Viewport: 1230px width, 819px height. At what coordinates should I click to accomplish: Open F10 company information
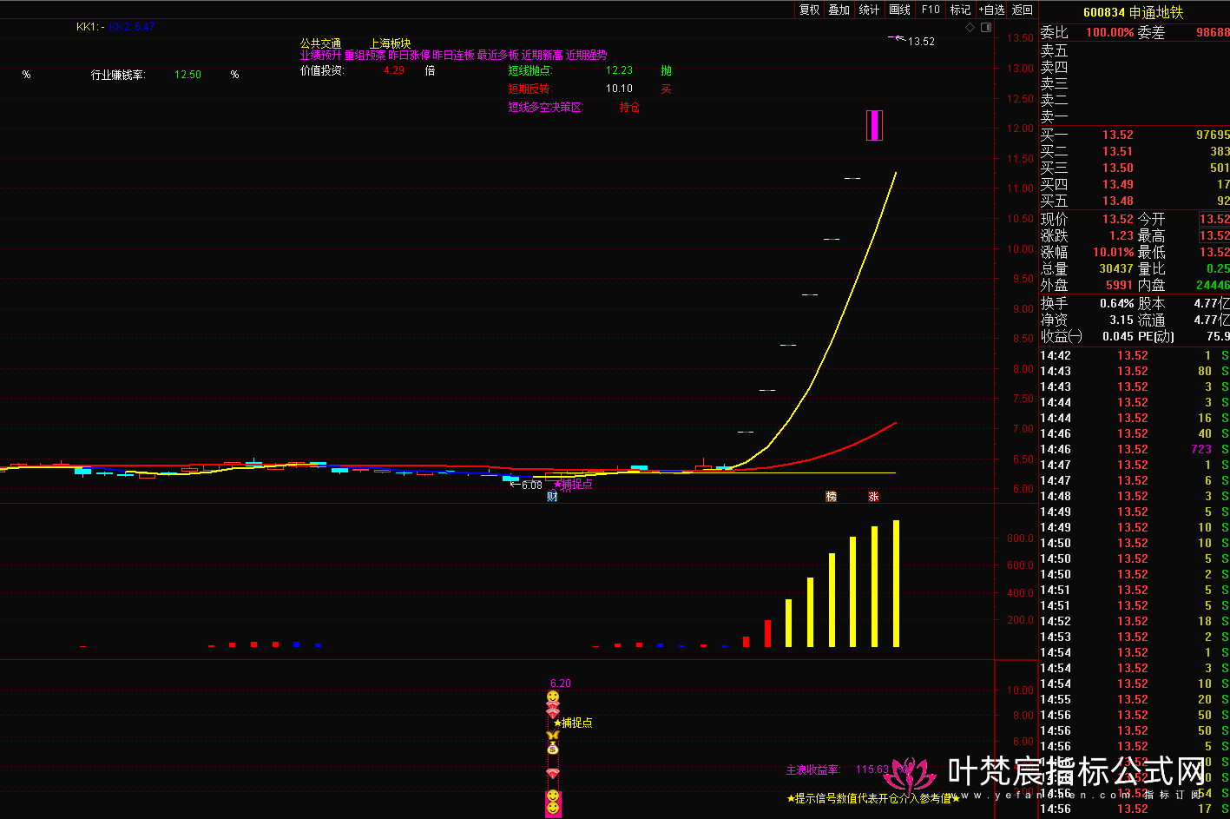tap(931, 10)
